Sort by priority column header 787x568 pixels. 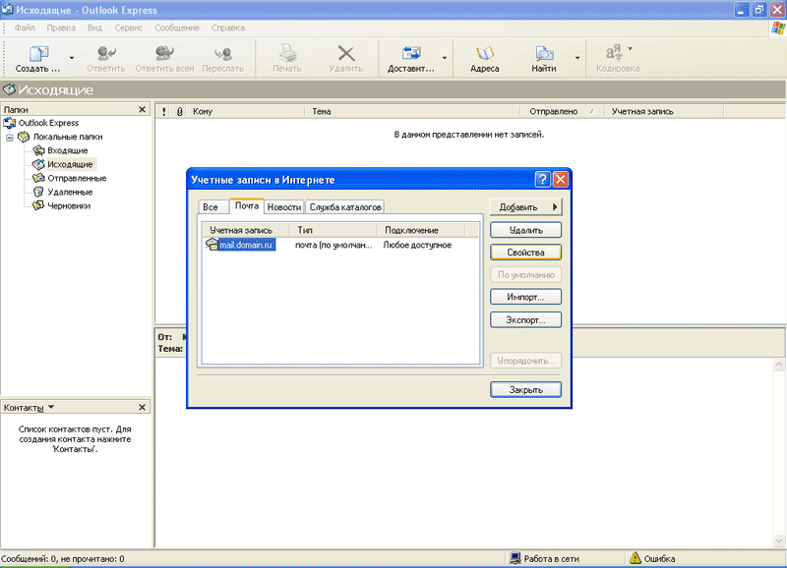[163, 111]
